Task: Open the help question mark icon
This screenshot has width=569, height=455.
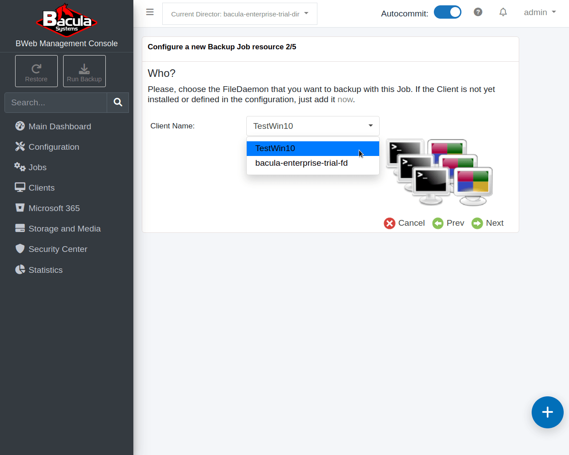Action: coord(478,12)
